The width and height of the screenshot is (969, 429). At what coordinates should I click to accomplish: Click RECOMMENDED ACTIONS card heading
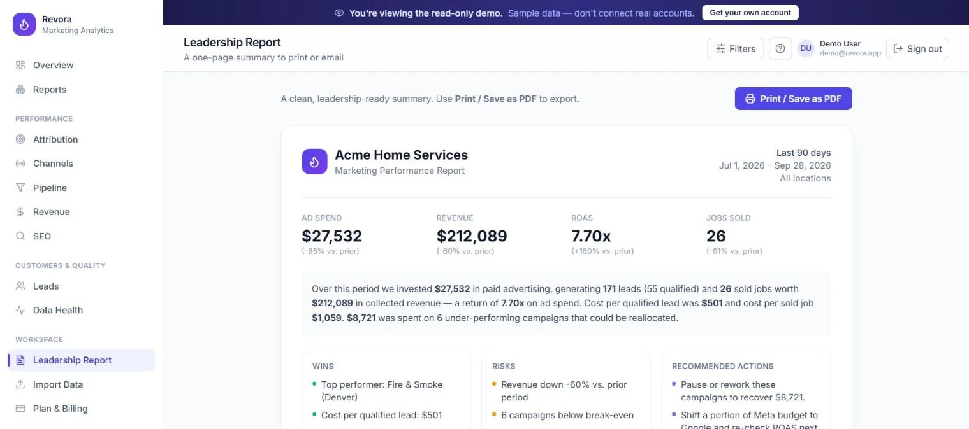tap(723, 366)
